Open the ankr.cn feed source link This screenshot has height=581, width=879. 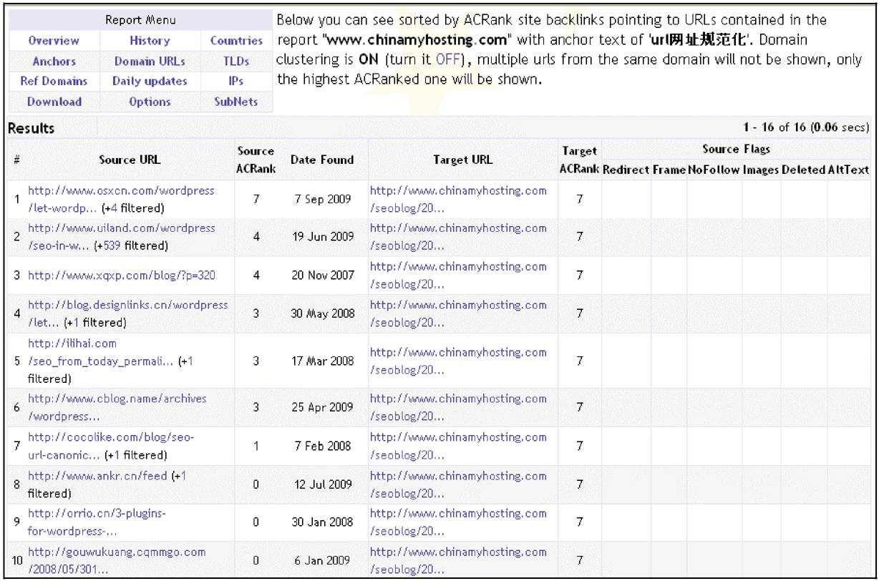pos(97,476)
